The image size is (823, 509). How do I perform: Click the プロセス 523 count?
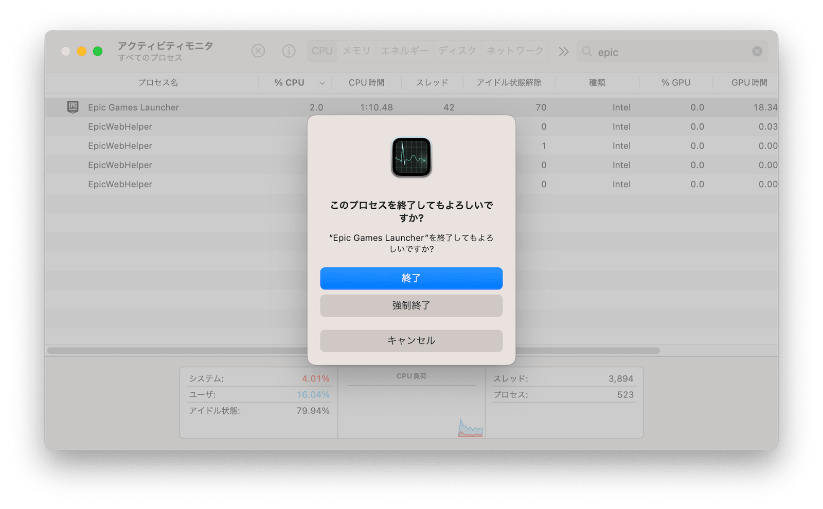[625, 395]
